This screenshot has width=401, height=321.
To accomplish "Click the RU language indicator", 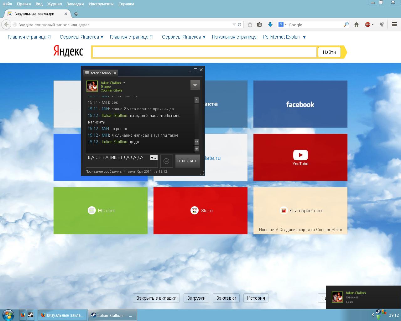I will (x=154, y=157).
